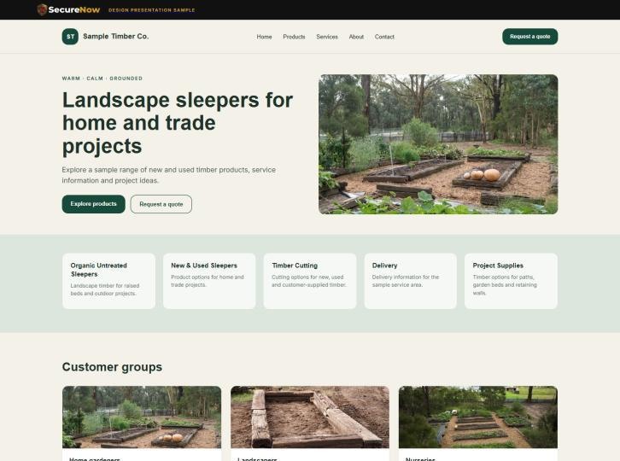Viewport: 620px width, 461px height.
Task: Click the outlined Request a quote button
Action: [x=161, y=204]
